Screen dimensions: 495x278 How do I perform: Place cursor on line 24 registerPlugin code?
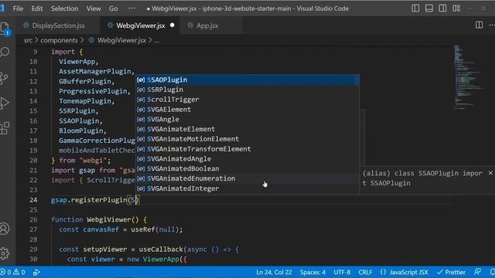coord(94,200)
